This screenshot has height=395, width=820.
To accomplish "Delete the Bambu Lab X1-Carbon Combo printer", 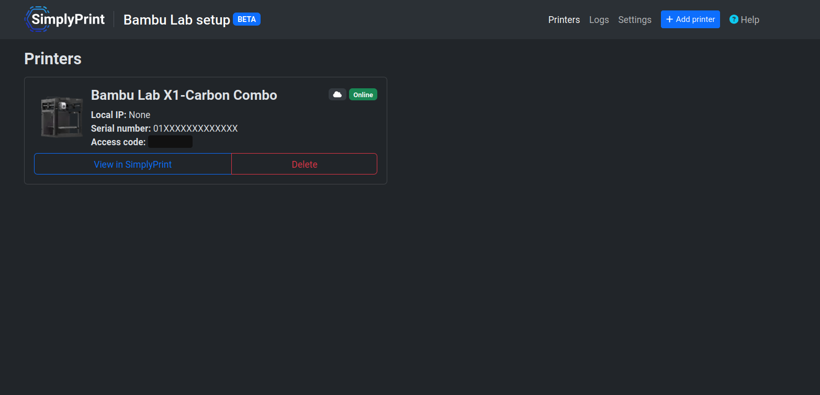I will [x=305, y=164].
